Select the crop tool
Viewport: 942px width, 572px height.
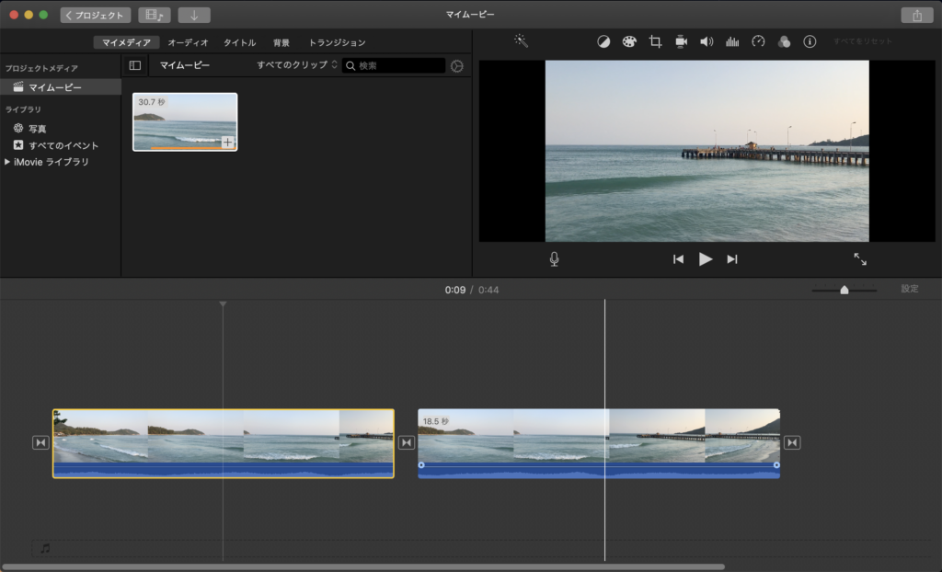click(x=655, y=42)
